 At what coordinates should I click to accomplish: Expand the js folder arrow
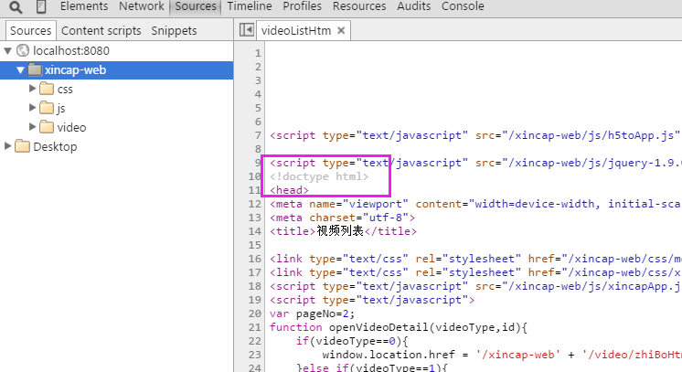pos(32,108)
